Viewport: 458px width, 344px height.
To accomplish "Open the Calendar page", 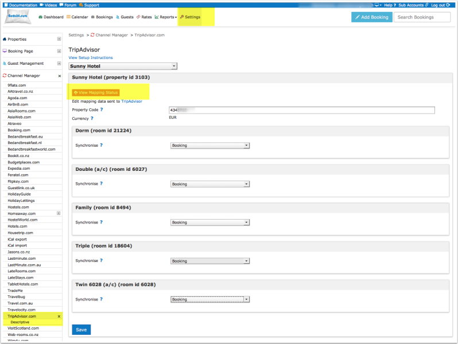I will [77, 17].
